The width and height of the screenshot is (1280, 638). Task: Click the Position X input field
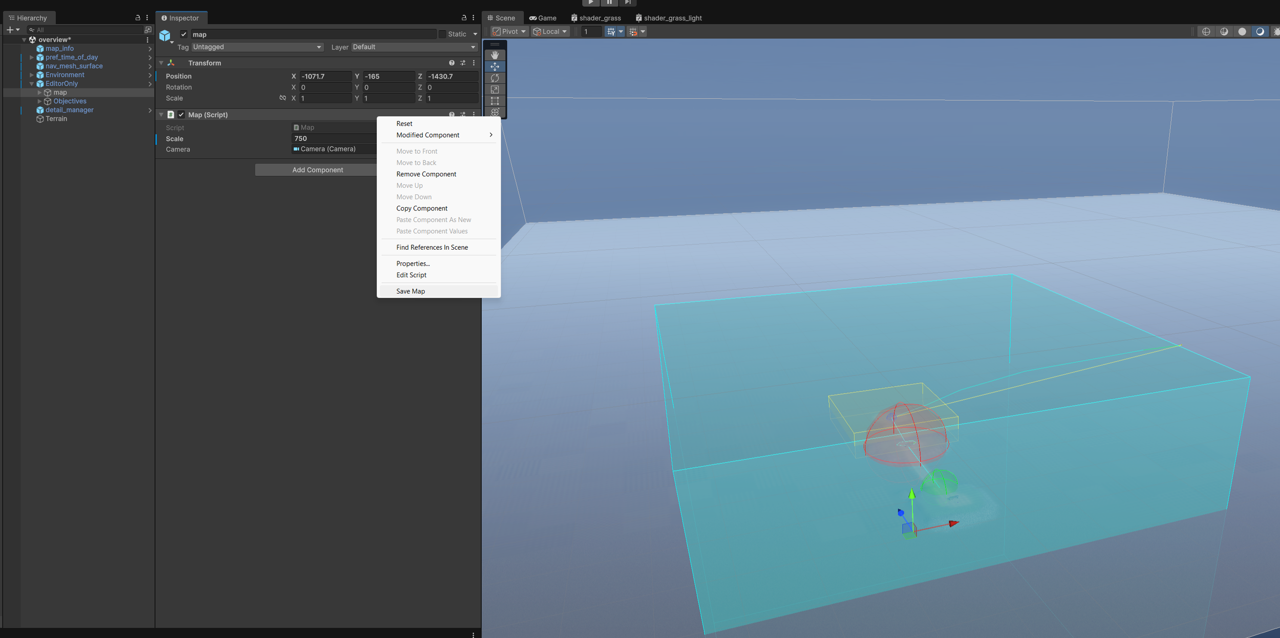325,76
